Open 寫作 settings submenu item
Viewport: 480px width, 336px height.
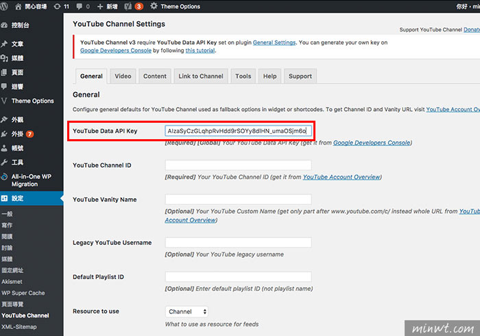coord(7,225)
